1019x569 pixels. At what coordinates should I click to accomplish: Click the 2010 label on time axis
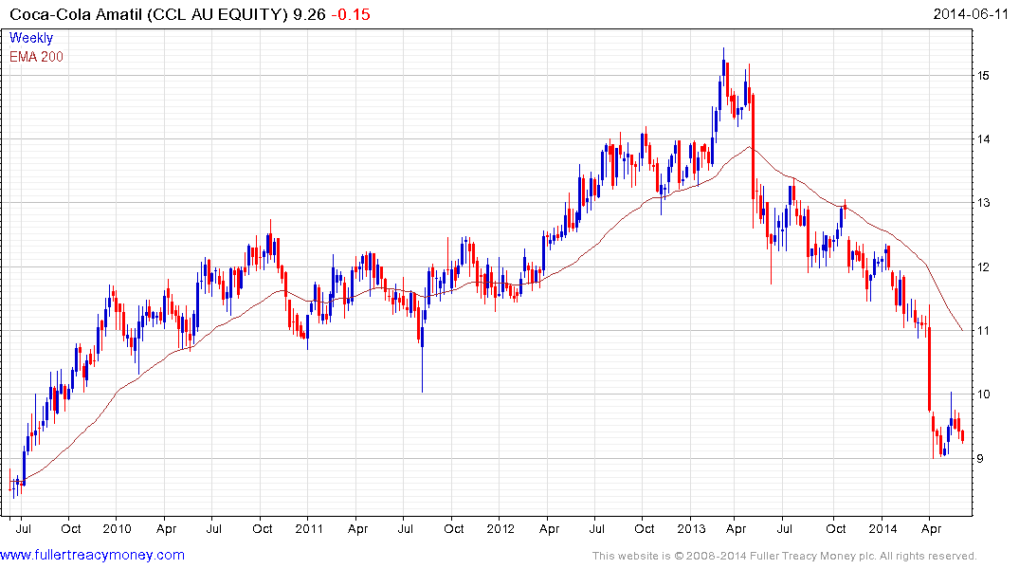coord(117,528)
